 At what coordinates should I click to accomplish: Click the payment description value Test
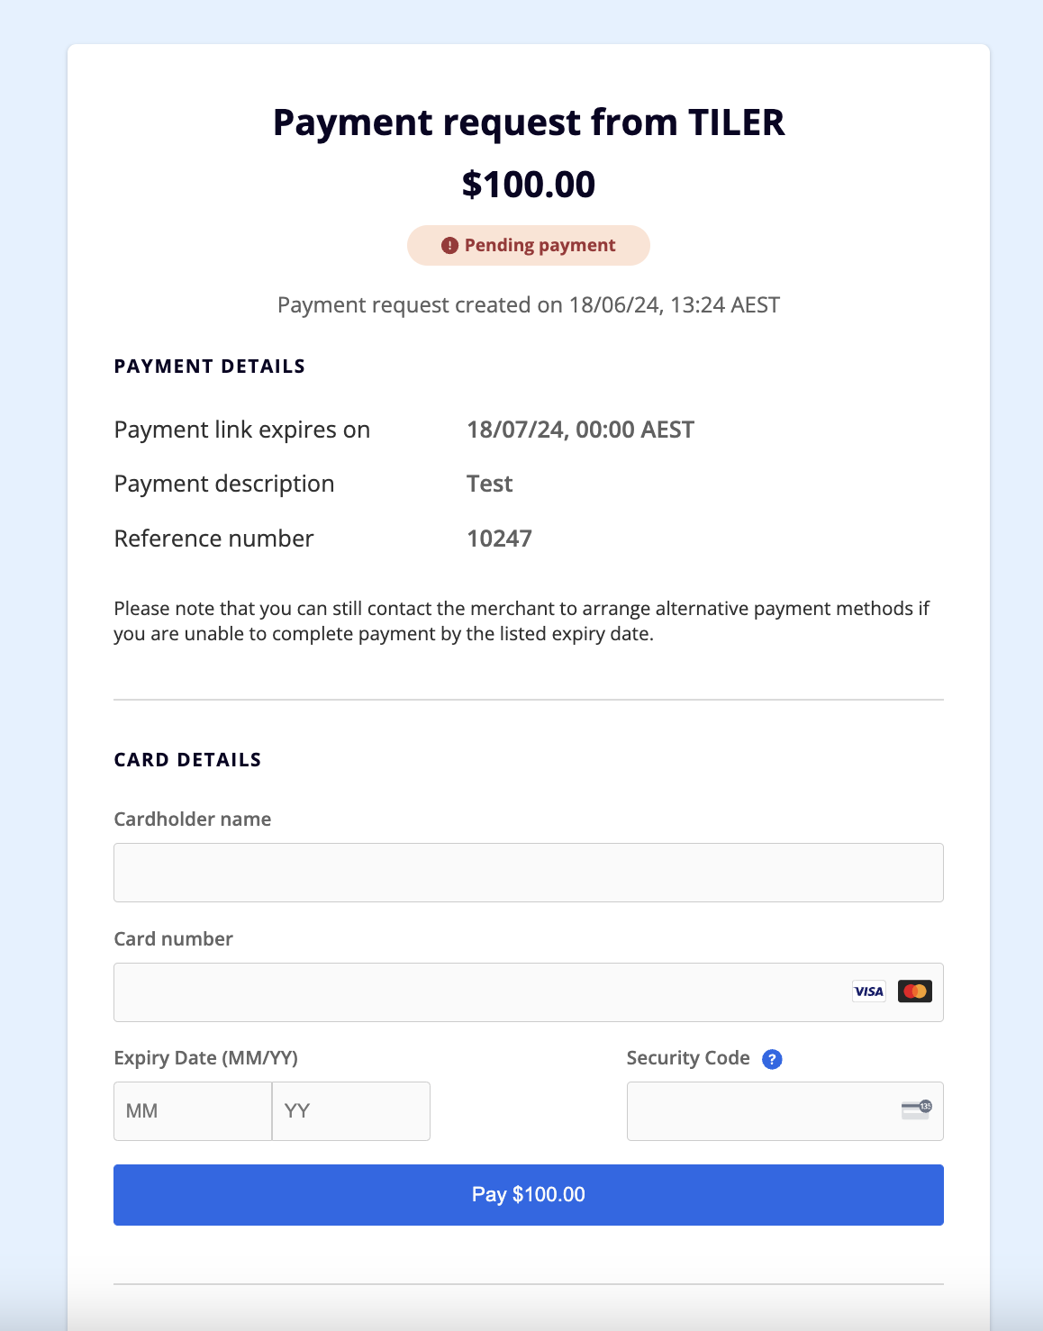[489, 484]
